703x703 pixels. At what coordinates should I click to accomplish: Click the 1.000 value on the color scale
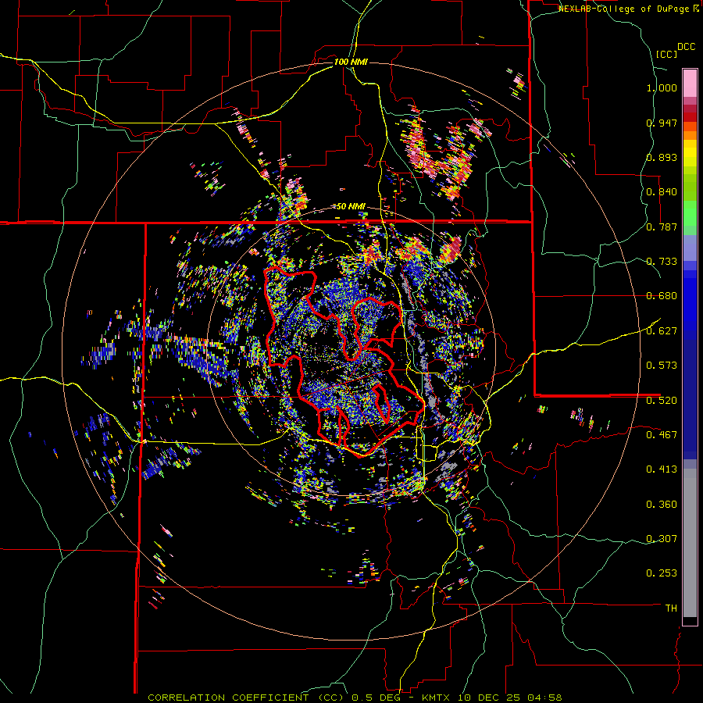[x=662, y=87]
